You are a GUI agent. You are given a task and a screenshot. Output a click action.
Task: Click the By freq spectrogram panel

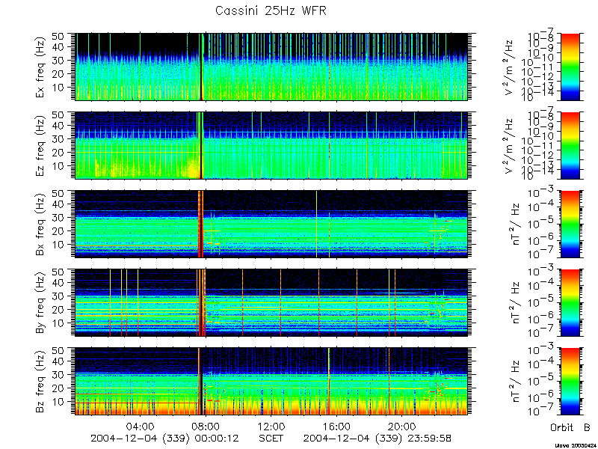click(x=271, y=303)
